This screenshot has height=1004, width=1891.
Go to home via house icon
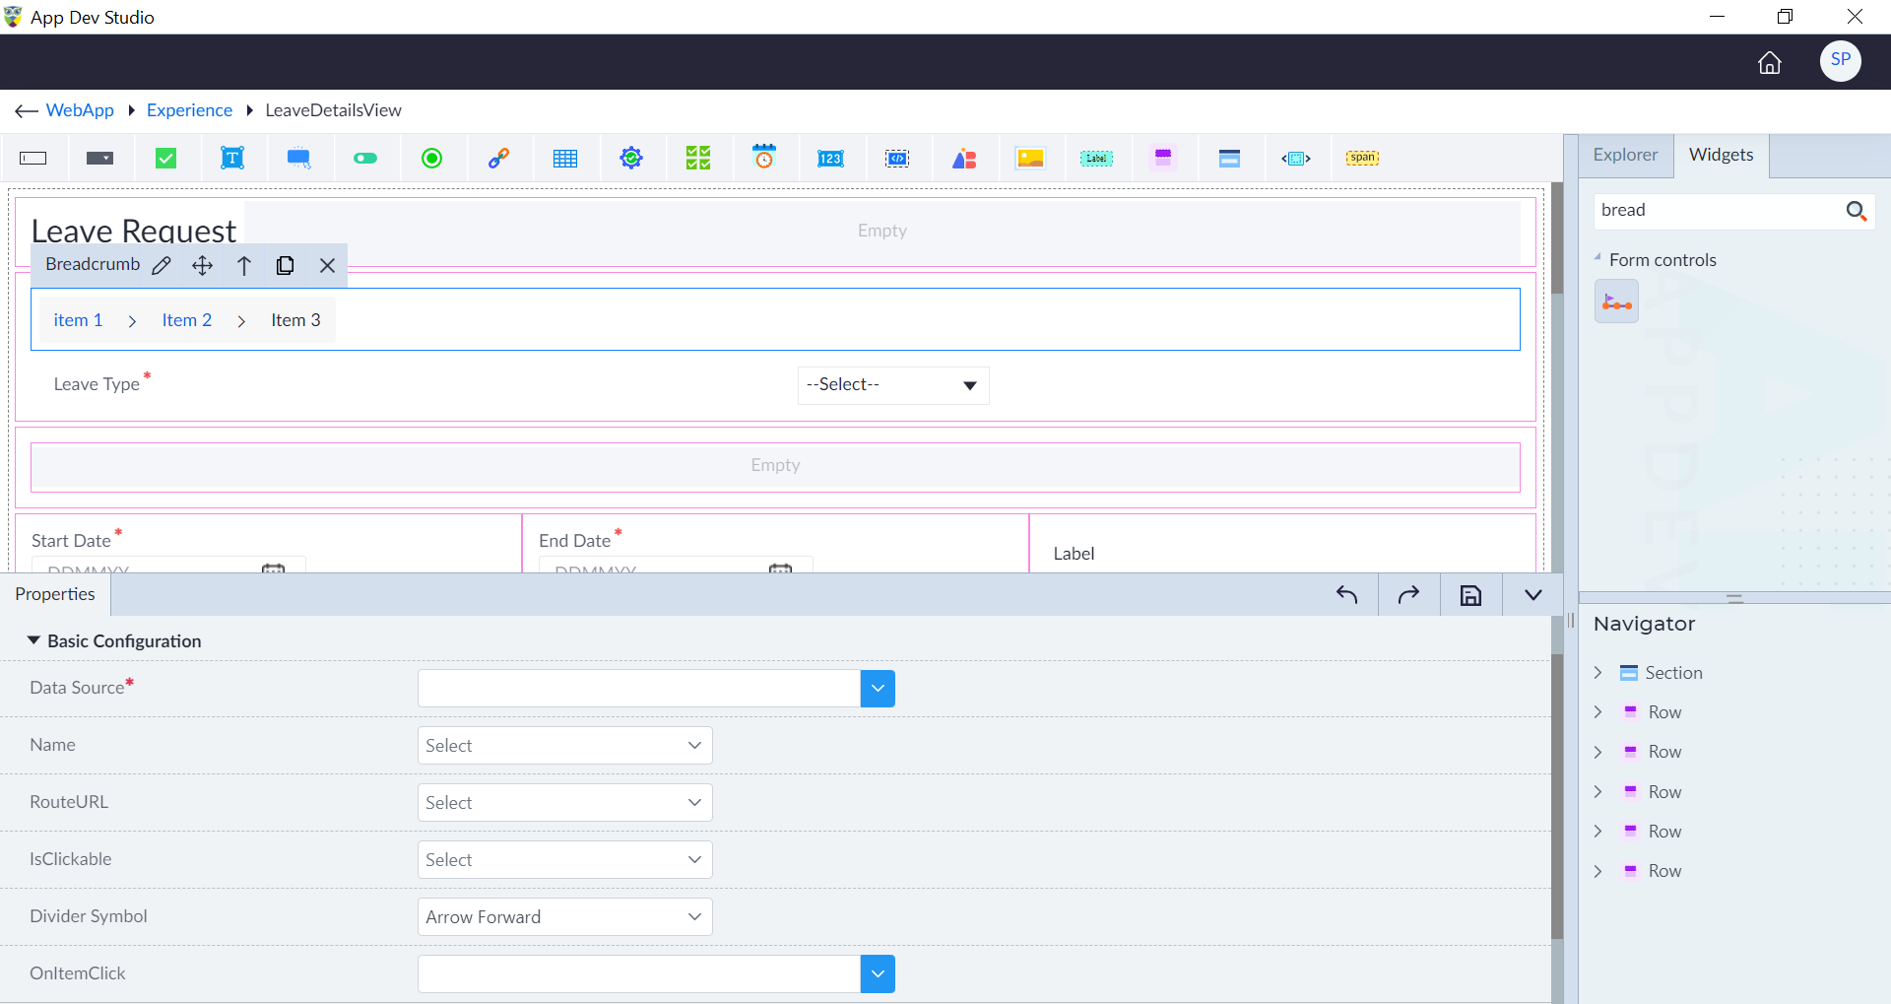point(1770,62)
